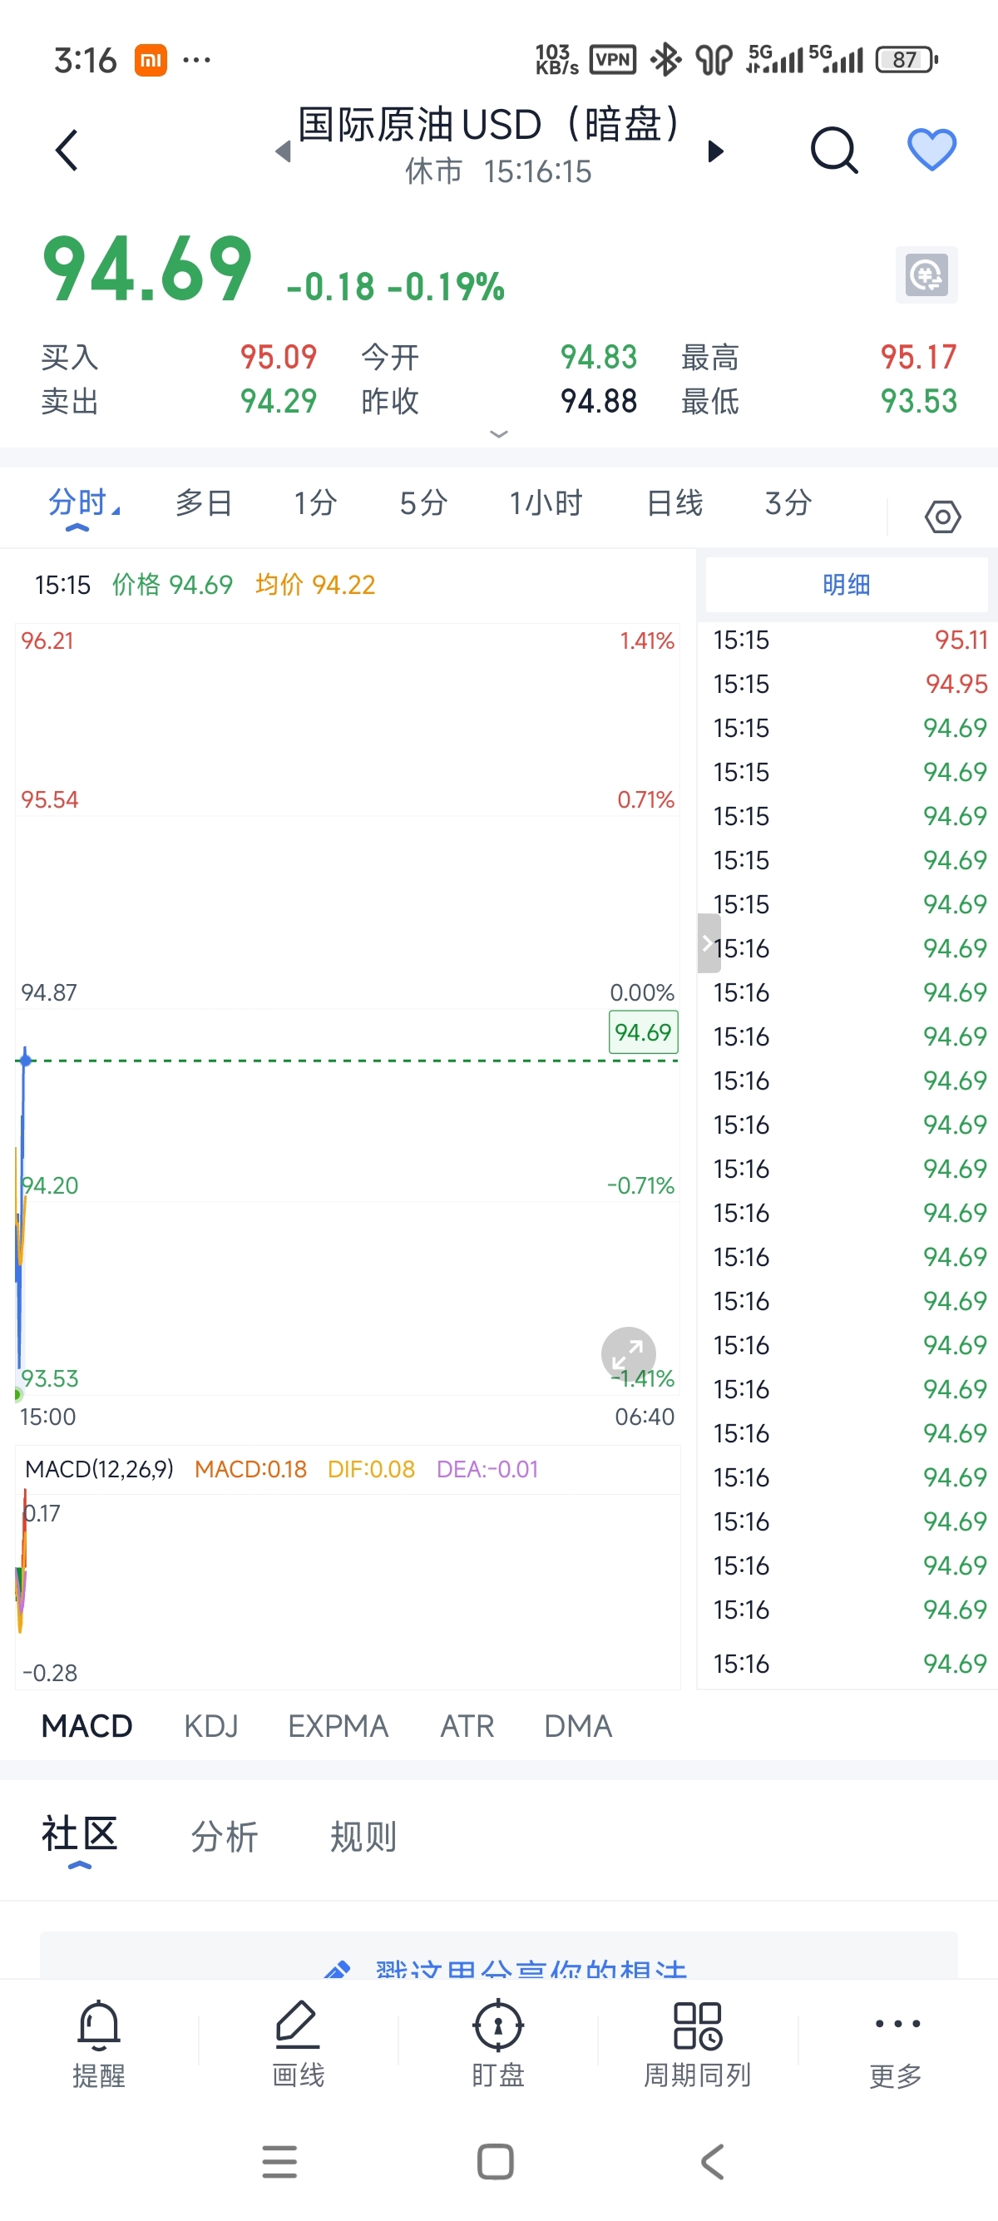The height and width of the screenshot is (2221, 998).
Task: Open the 分析 section tab
Action: [224, 1837]
